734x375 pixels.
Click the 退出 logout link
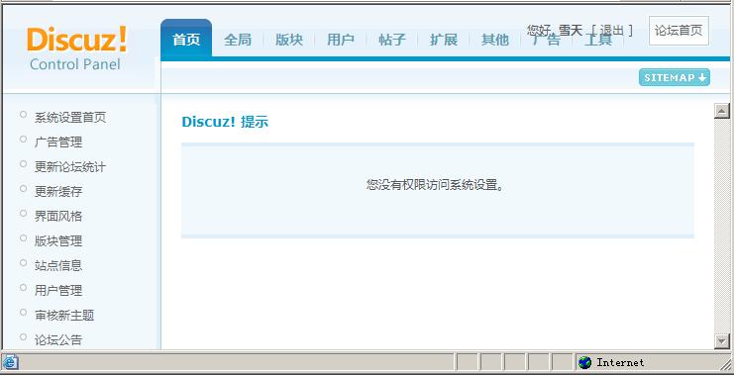612,31
